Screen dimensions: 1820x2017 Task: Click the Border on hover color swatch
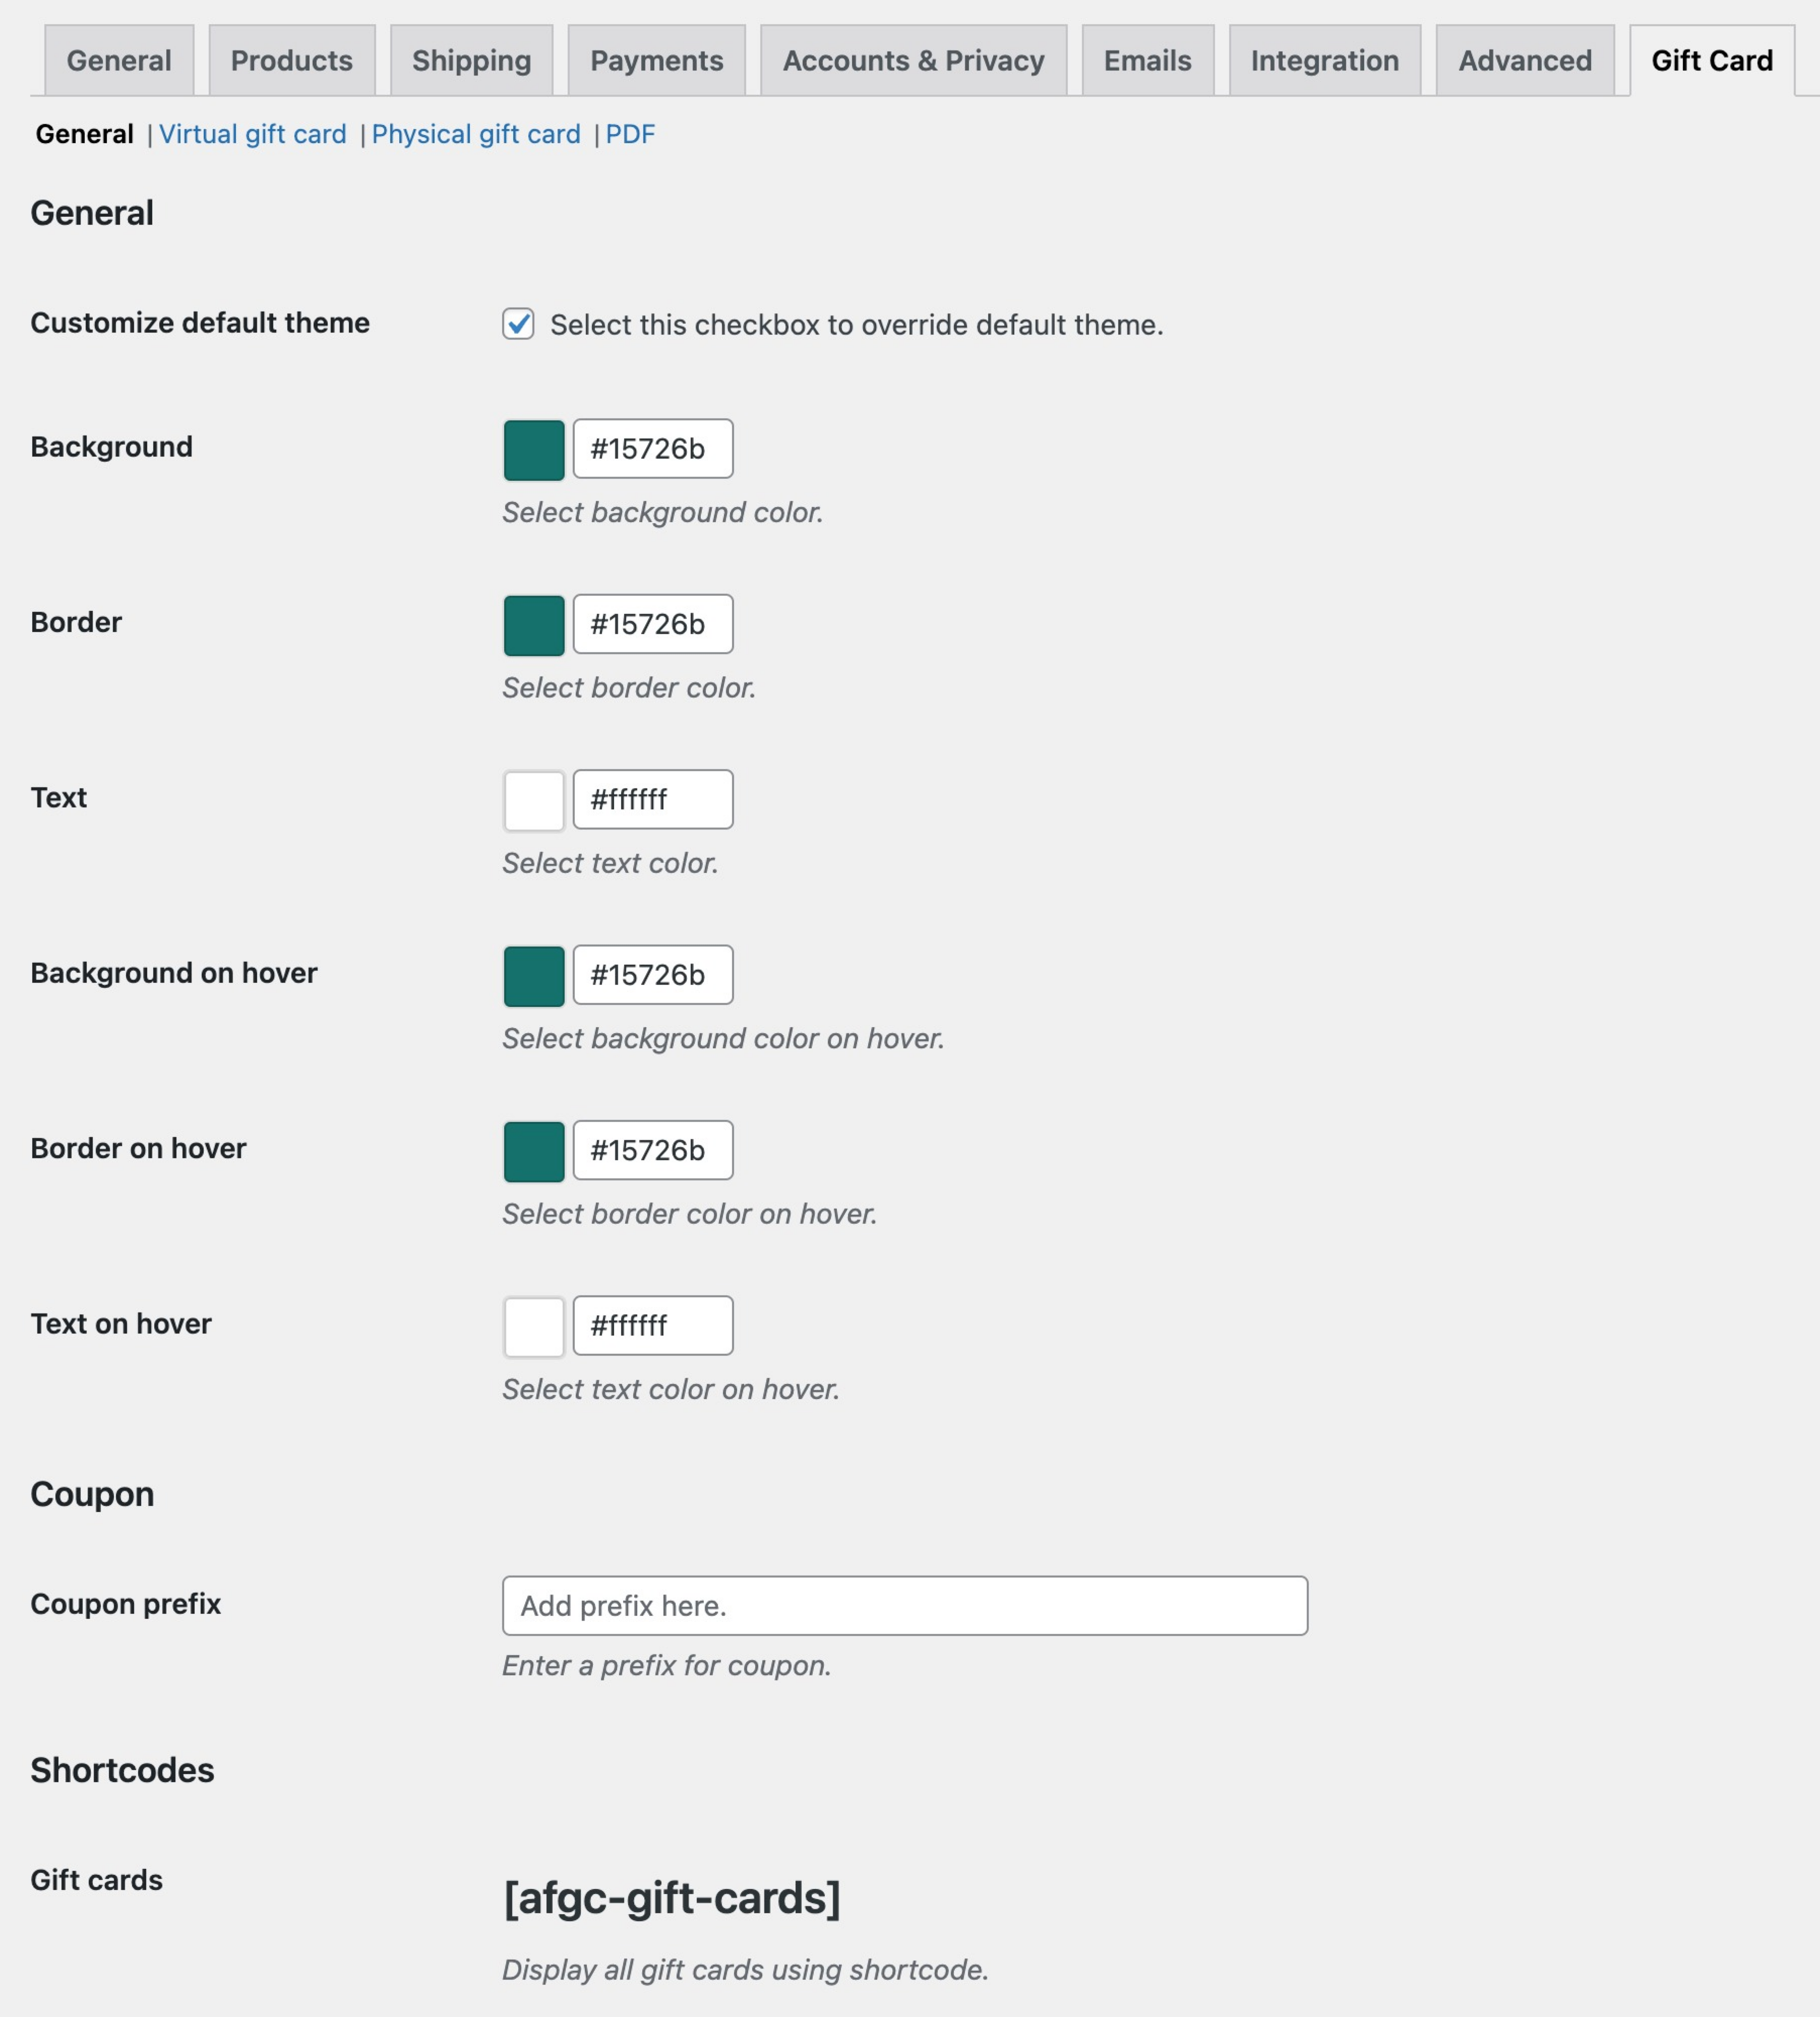(x=534, y=1152)
